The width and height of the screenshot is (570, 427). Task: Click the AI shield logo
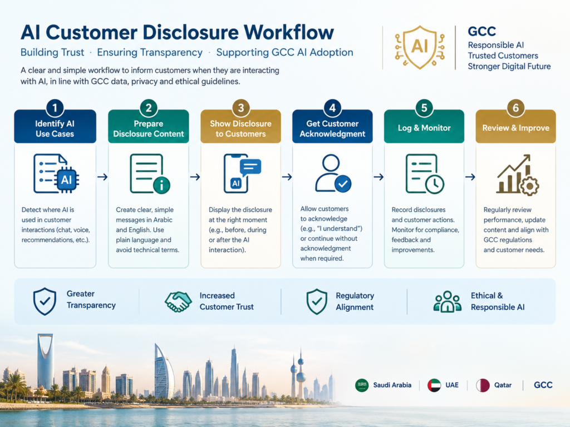[x=420, y=47]
